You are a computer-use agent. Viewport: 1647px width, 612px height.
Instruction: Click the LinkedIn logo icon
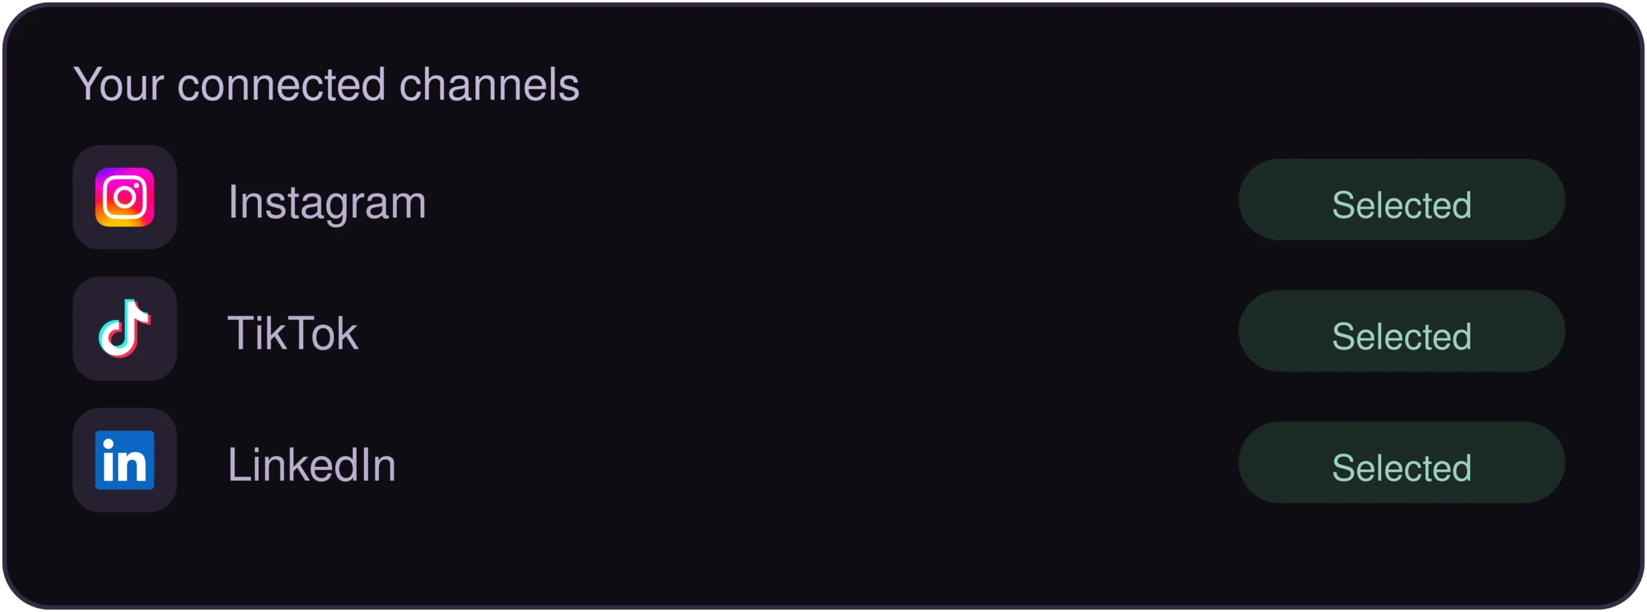pyautogui.click(x=125, y=460)
